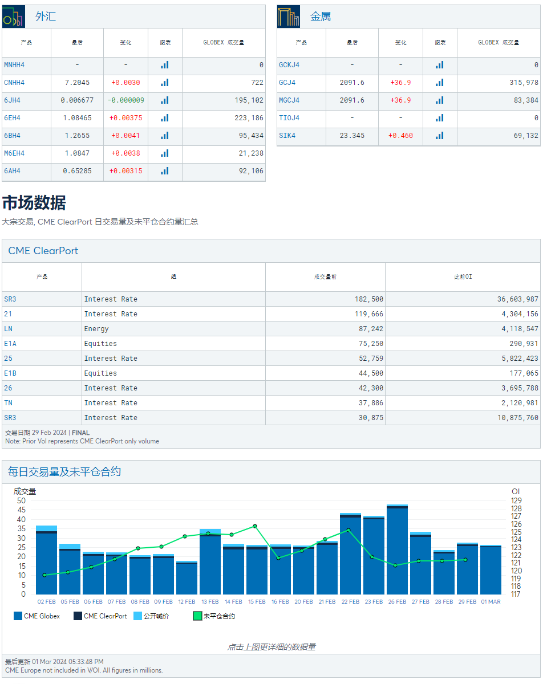Screen dimensions: 543x684
Task: Open ClearPort product E1A
Action: (10, 344)
